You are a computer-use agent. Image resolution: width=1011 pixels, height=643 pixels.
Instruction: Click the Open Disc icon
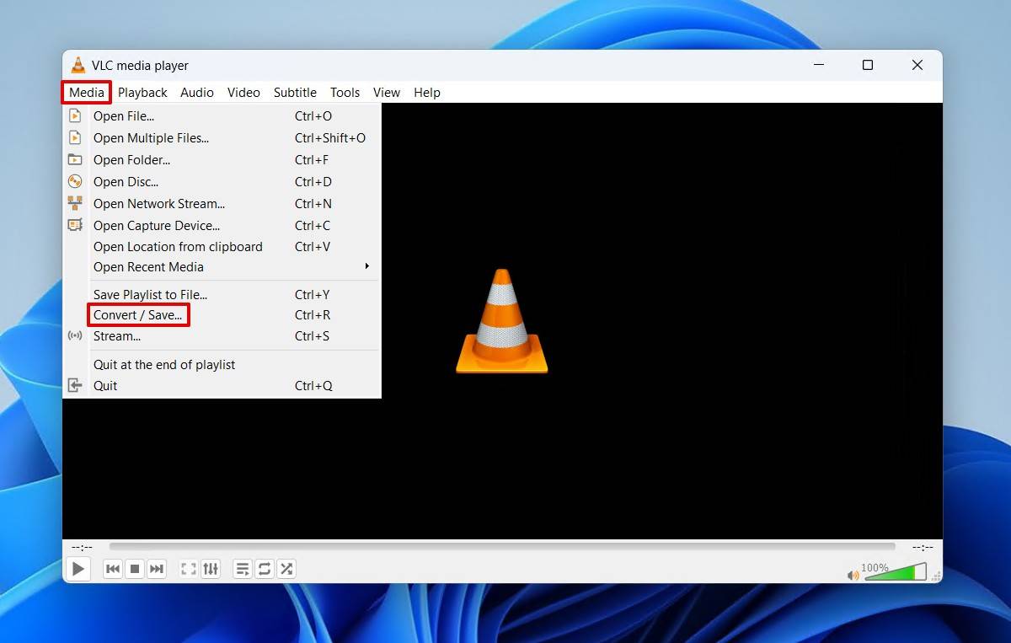(75, 182)
